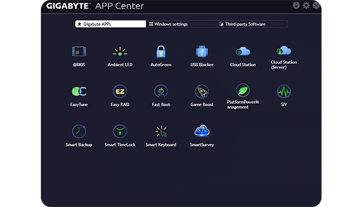Click the "USB Blocker" label text
The height and width of the screenshot is (207, 363).
click(202, 64)
